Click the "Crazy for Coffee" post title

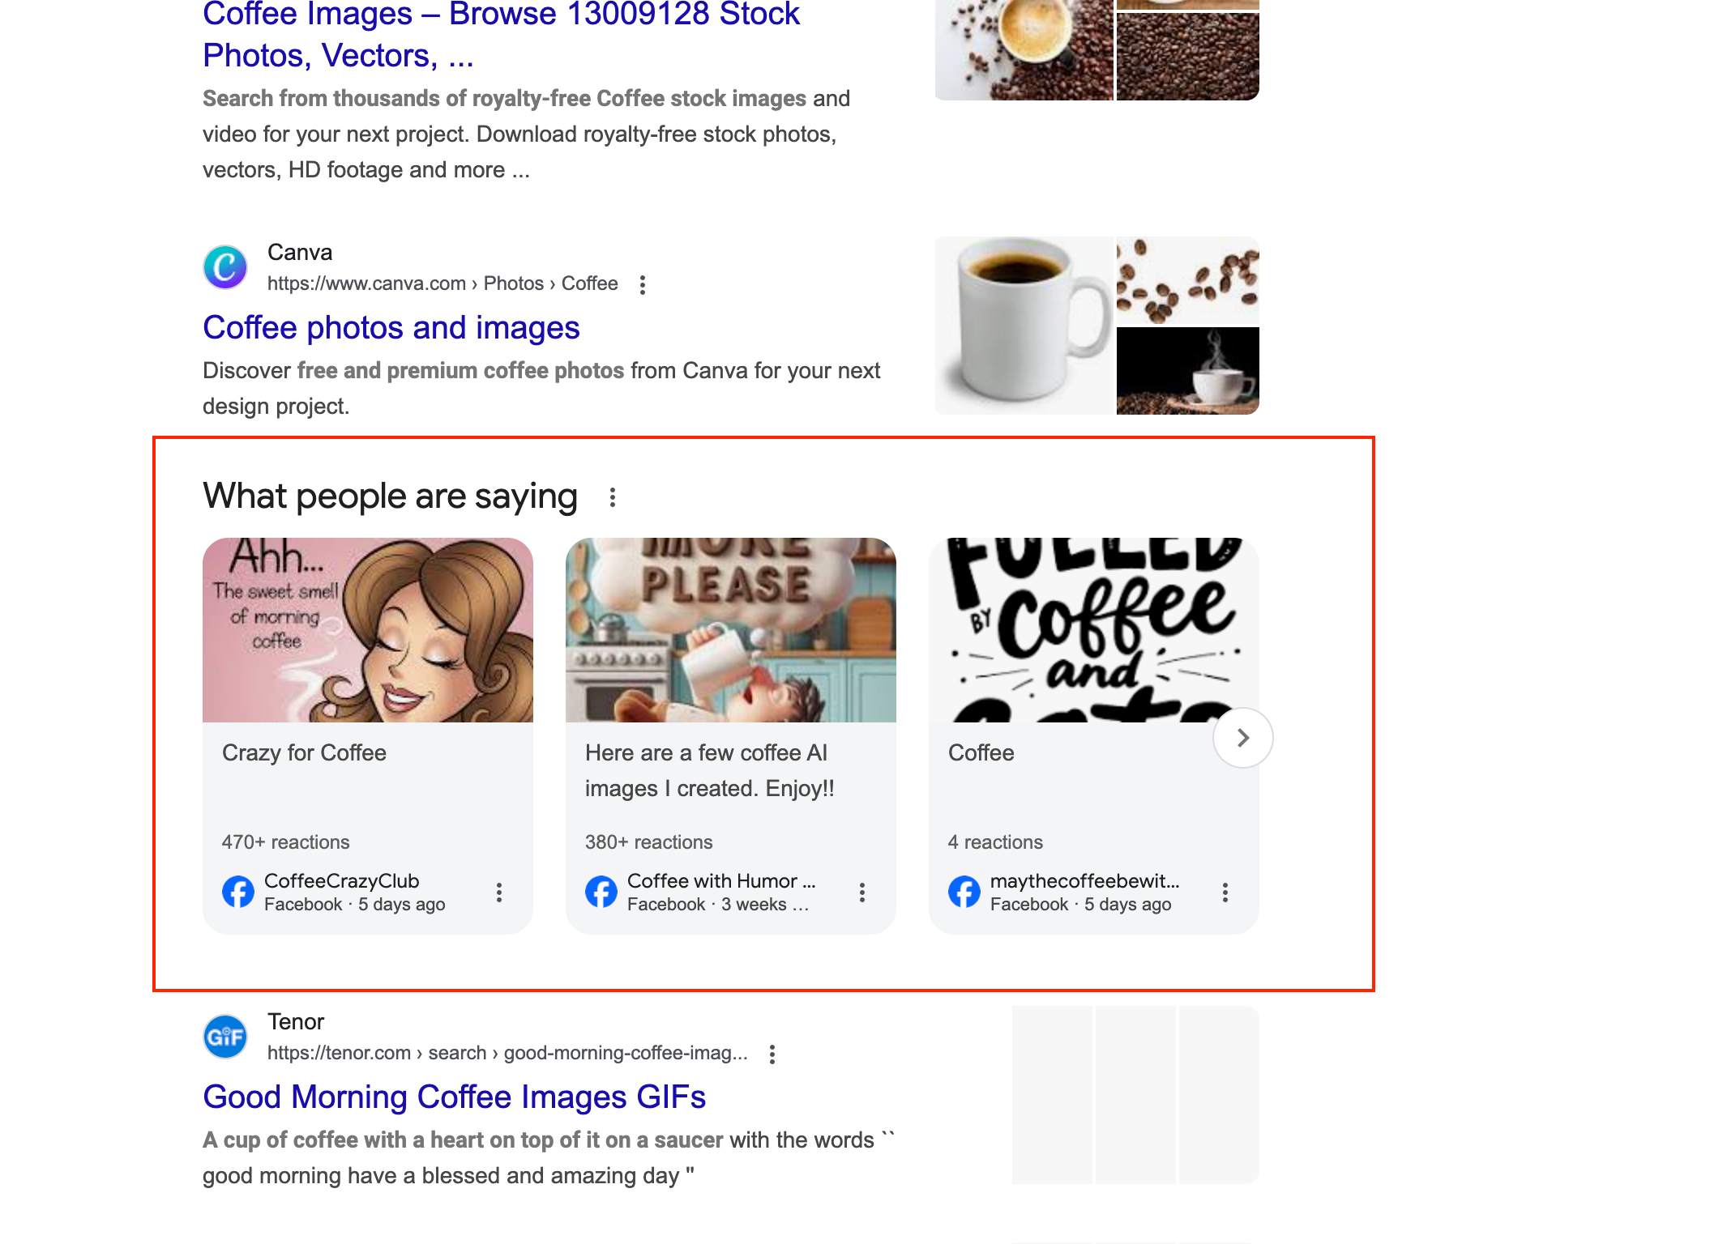tap(304, 753)
